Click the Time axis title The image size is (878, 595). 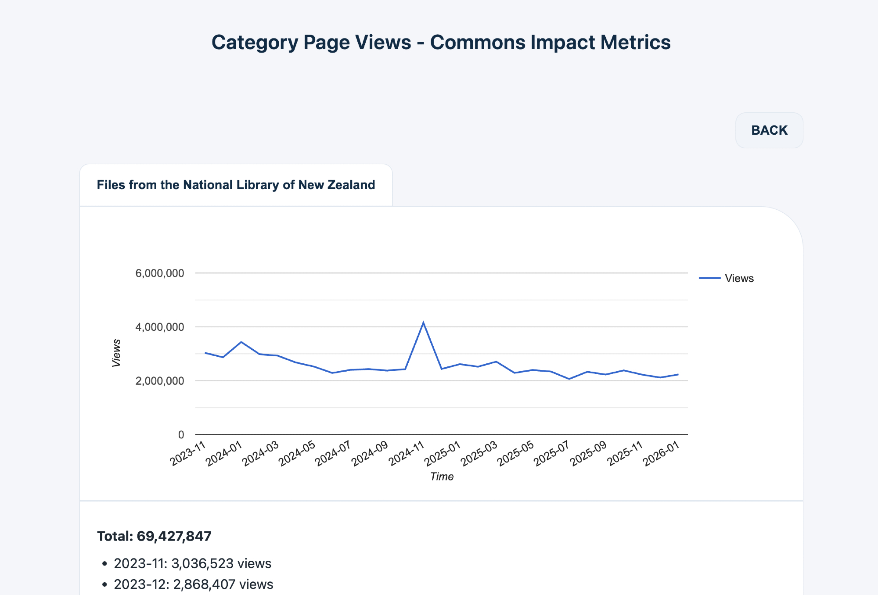442,477
